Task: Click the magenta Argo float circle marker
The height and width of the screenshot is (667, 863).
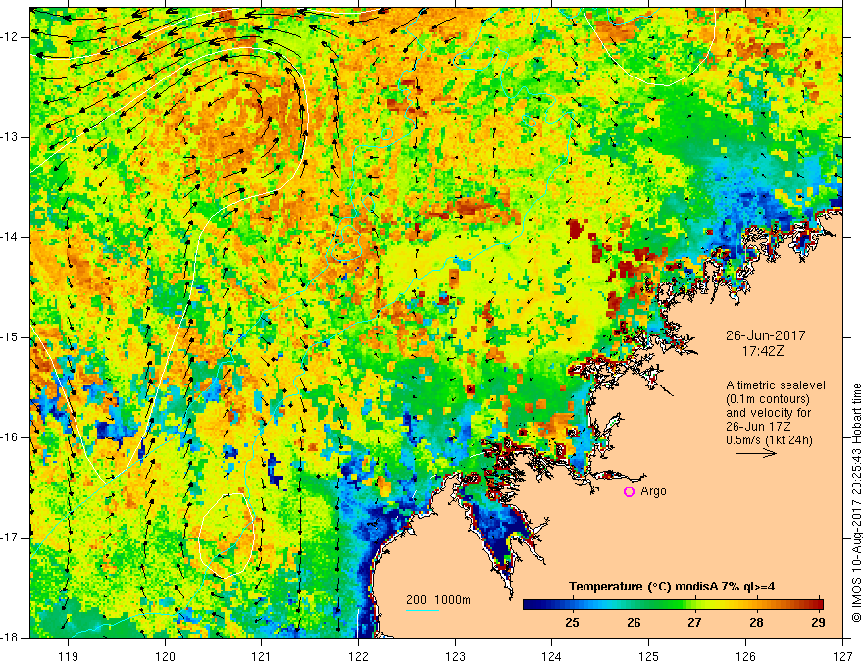Action: [629, 492]
